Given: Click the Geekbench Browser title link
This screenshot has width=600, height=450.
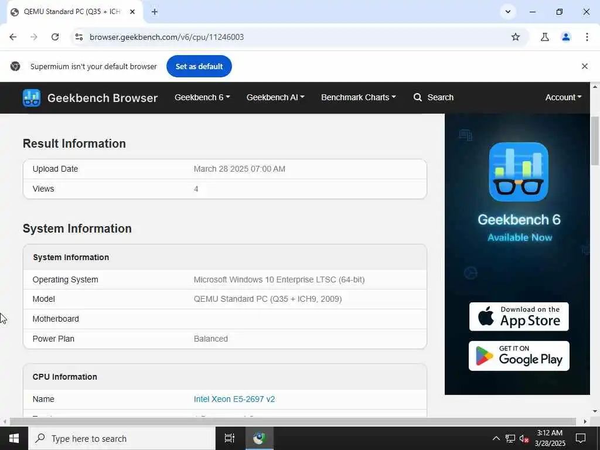Looking at the screenshot, I should [x=103, y=98].
